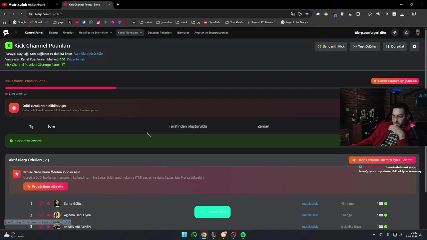Click the translate page icon in address bar
The image size is (427, 240).
pos(293,14)
